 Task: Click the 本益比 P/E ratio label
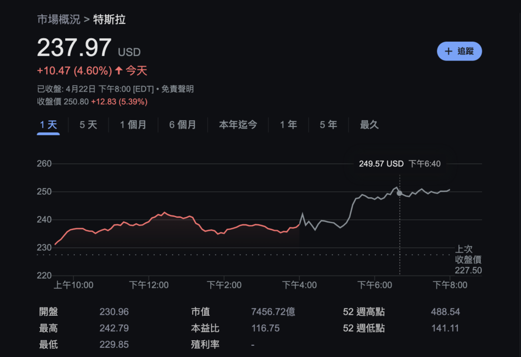(205, 328)
